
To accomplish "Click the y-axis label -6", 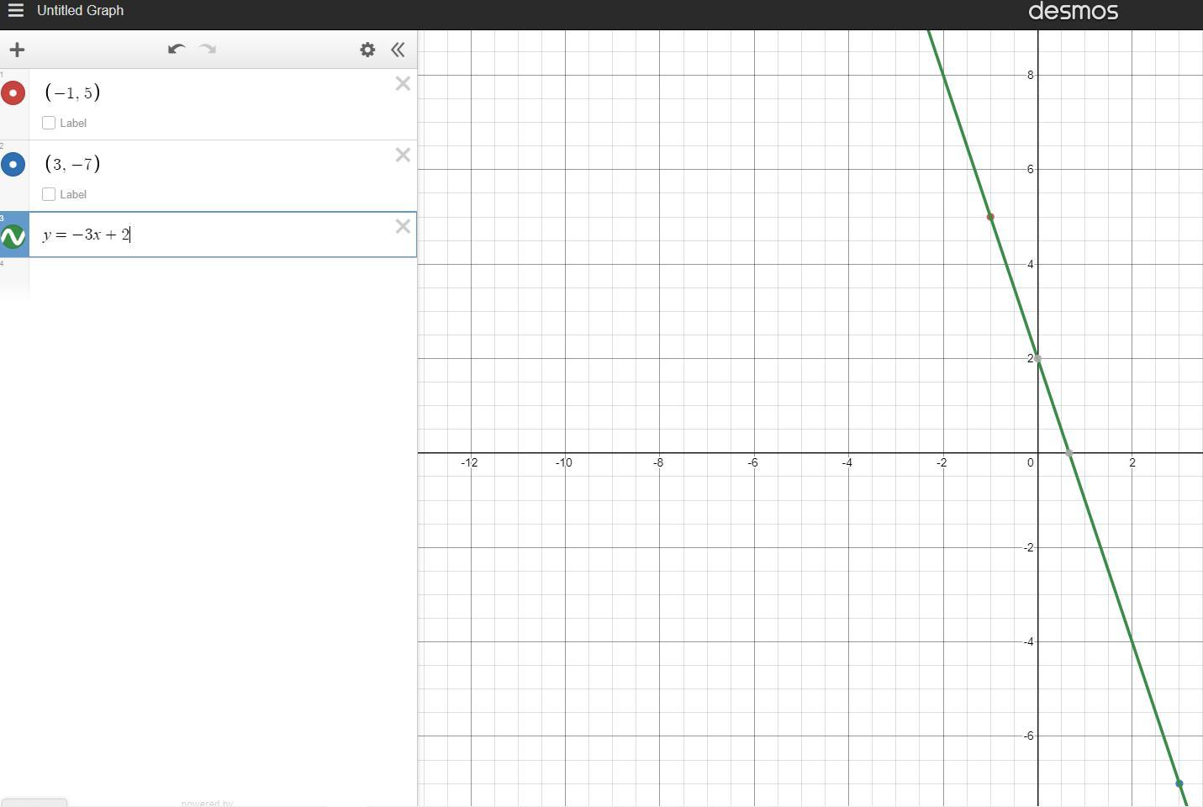I will tap(1028, 736).
